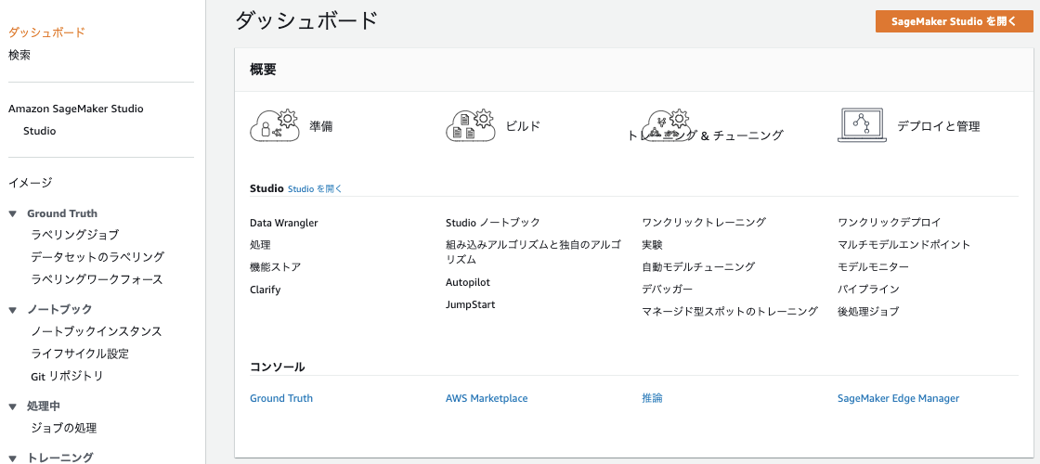The width and height of the screenshot is (1040, 464).
Task: Select イメージ in the sidebar
Action: pyautogui.click(x=30, y=183)
